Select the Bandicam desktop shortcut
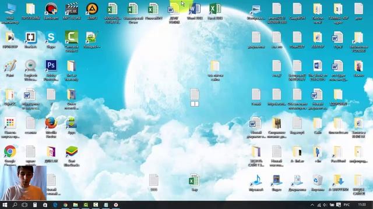The image size is (373, 209). point(51,11)
